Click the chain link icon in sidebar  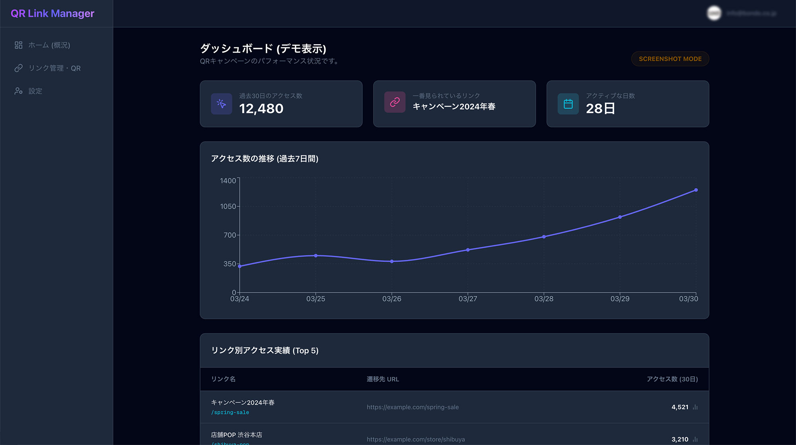click(x=18, y=68)
